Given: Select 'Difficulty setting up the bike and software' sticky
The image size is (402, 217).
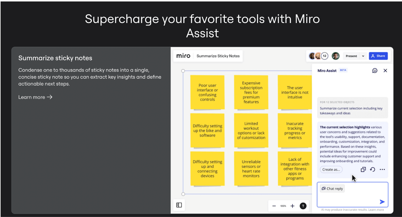Looking at the screenshot, I should pyautogui.click(x=207, y=130).
